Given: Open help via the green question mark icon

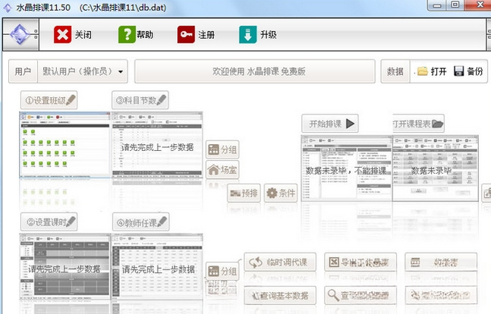Looking at the screenshot, I should click(x=127, y=34).
